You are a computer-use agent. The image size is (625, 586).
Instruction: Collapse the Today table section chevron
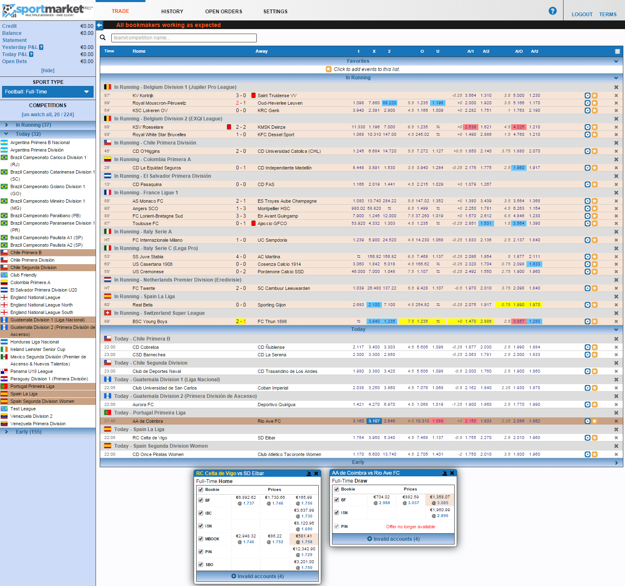616,330
